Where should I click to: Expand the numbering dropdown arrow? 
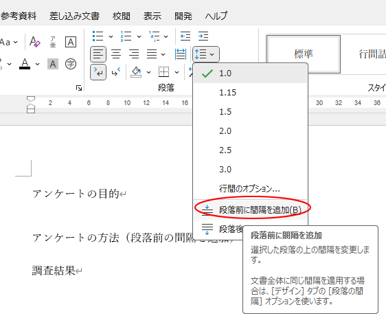139,36
